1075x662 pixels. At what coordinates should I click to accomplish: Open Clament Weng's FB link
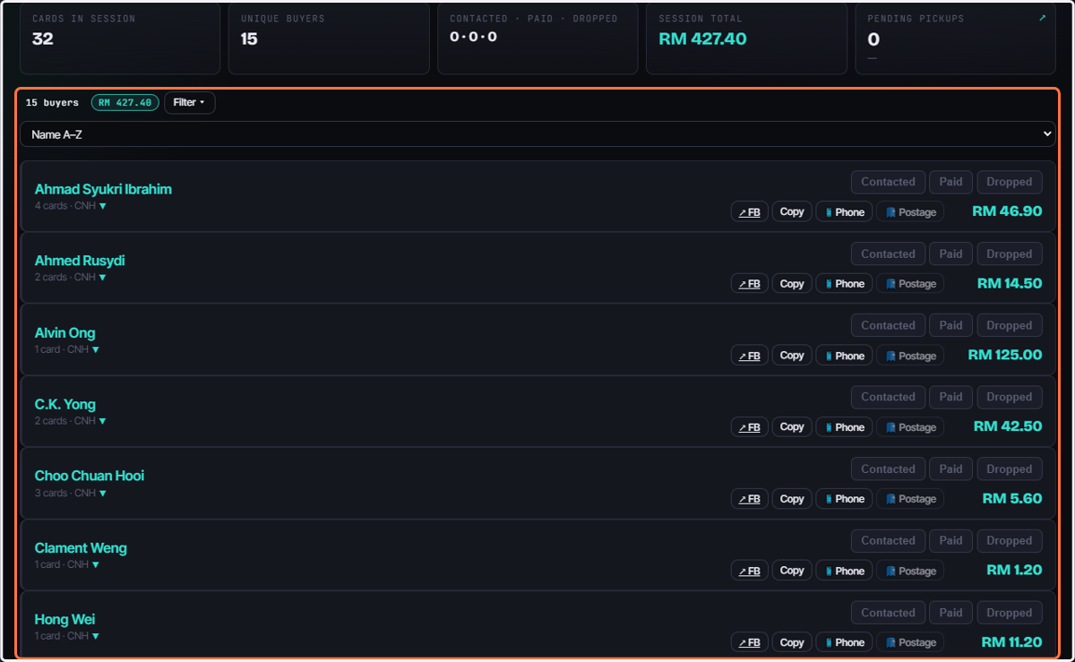(x=750, y=571)
